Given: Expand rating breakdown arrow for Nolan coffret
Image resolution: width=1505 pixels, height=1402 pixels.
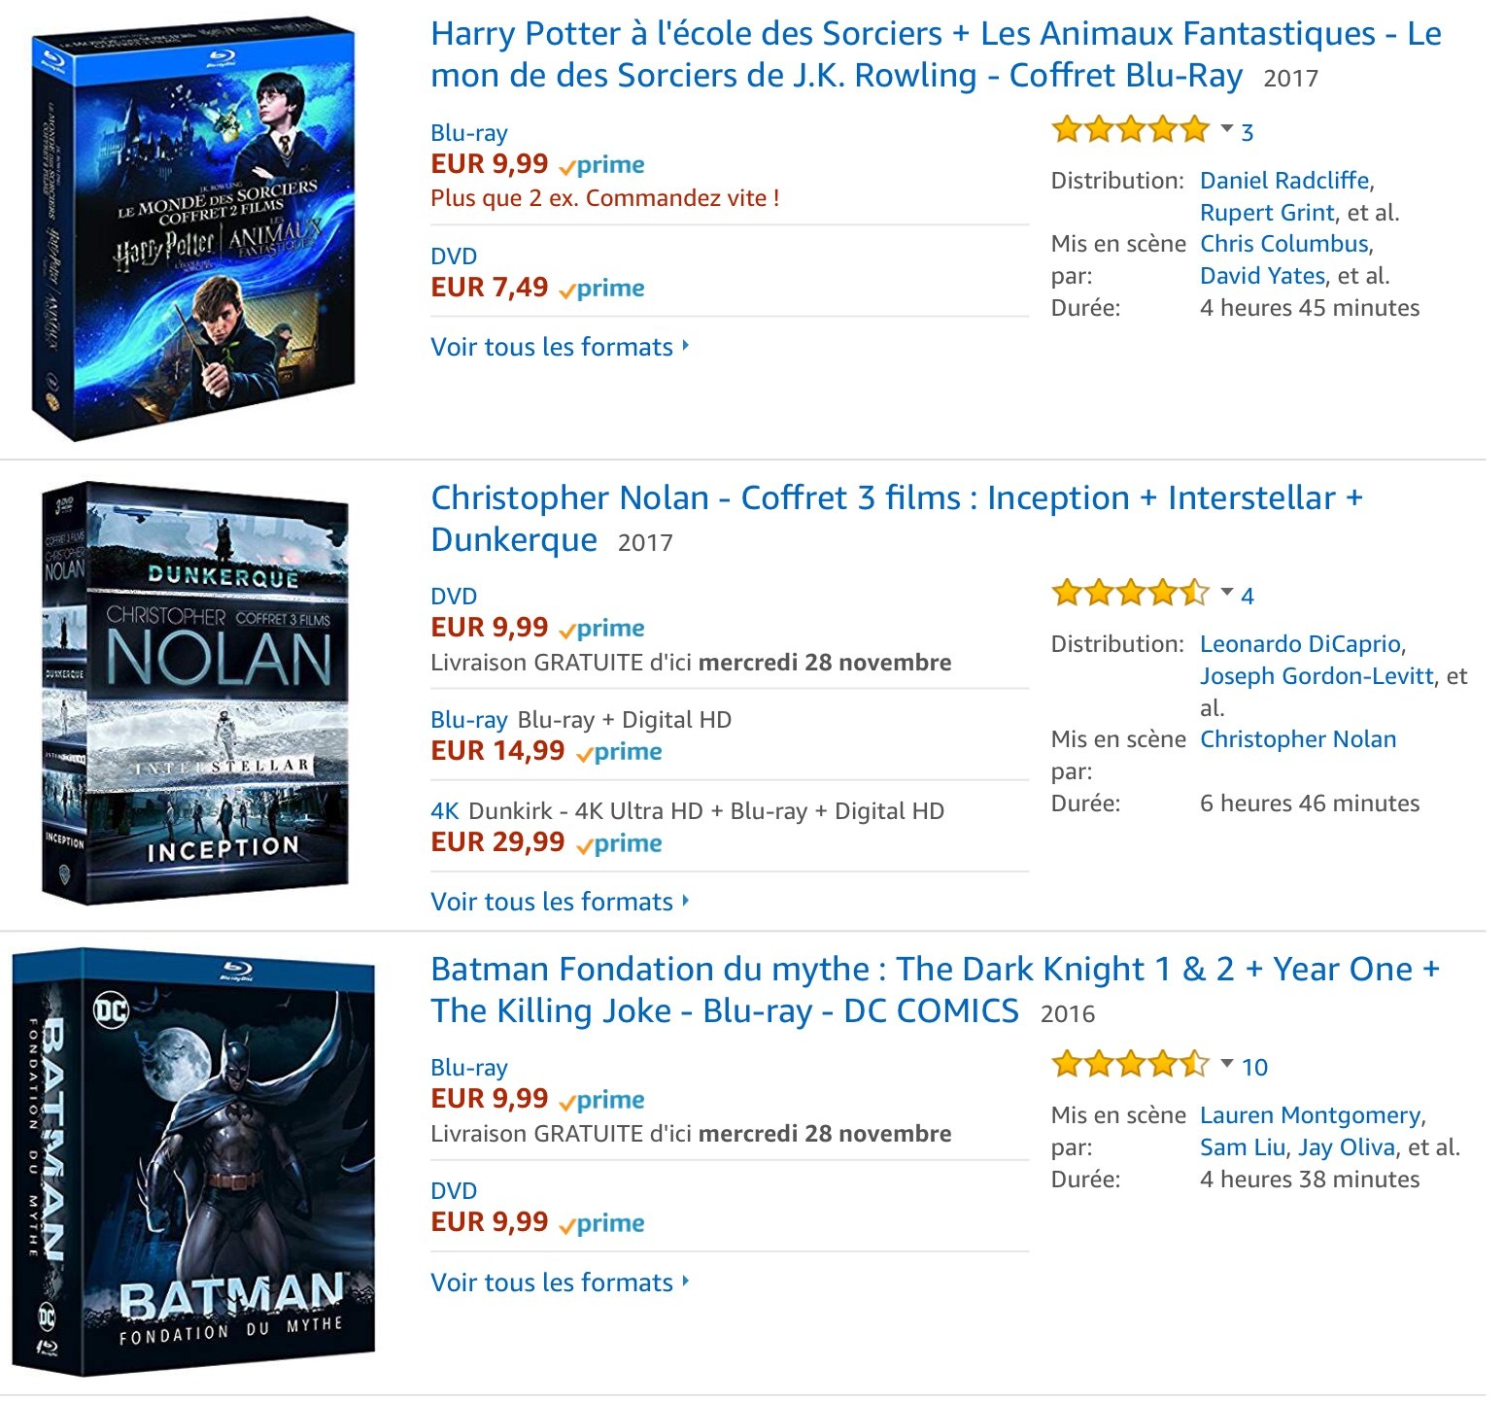Looking at the screenshot, I should point(1226,592).
